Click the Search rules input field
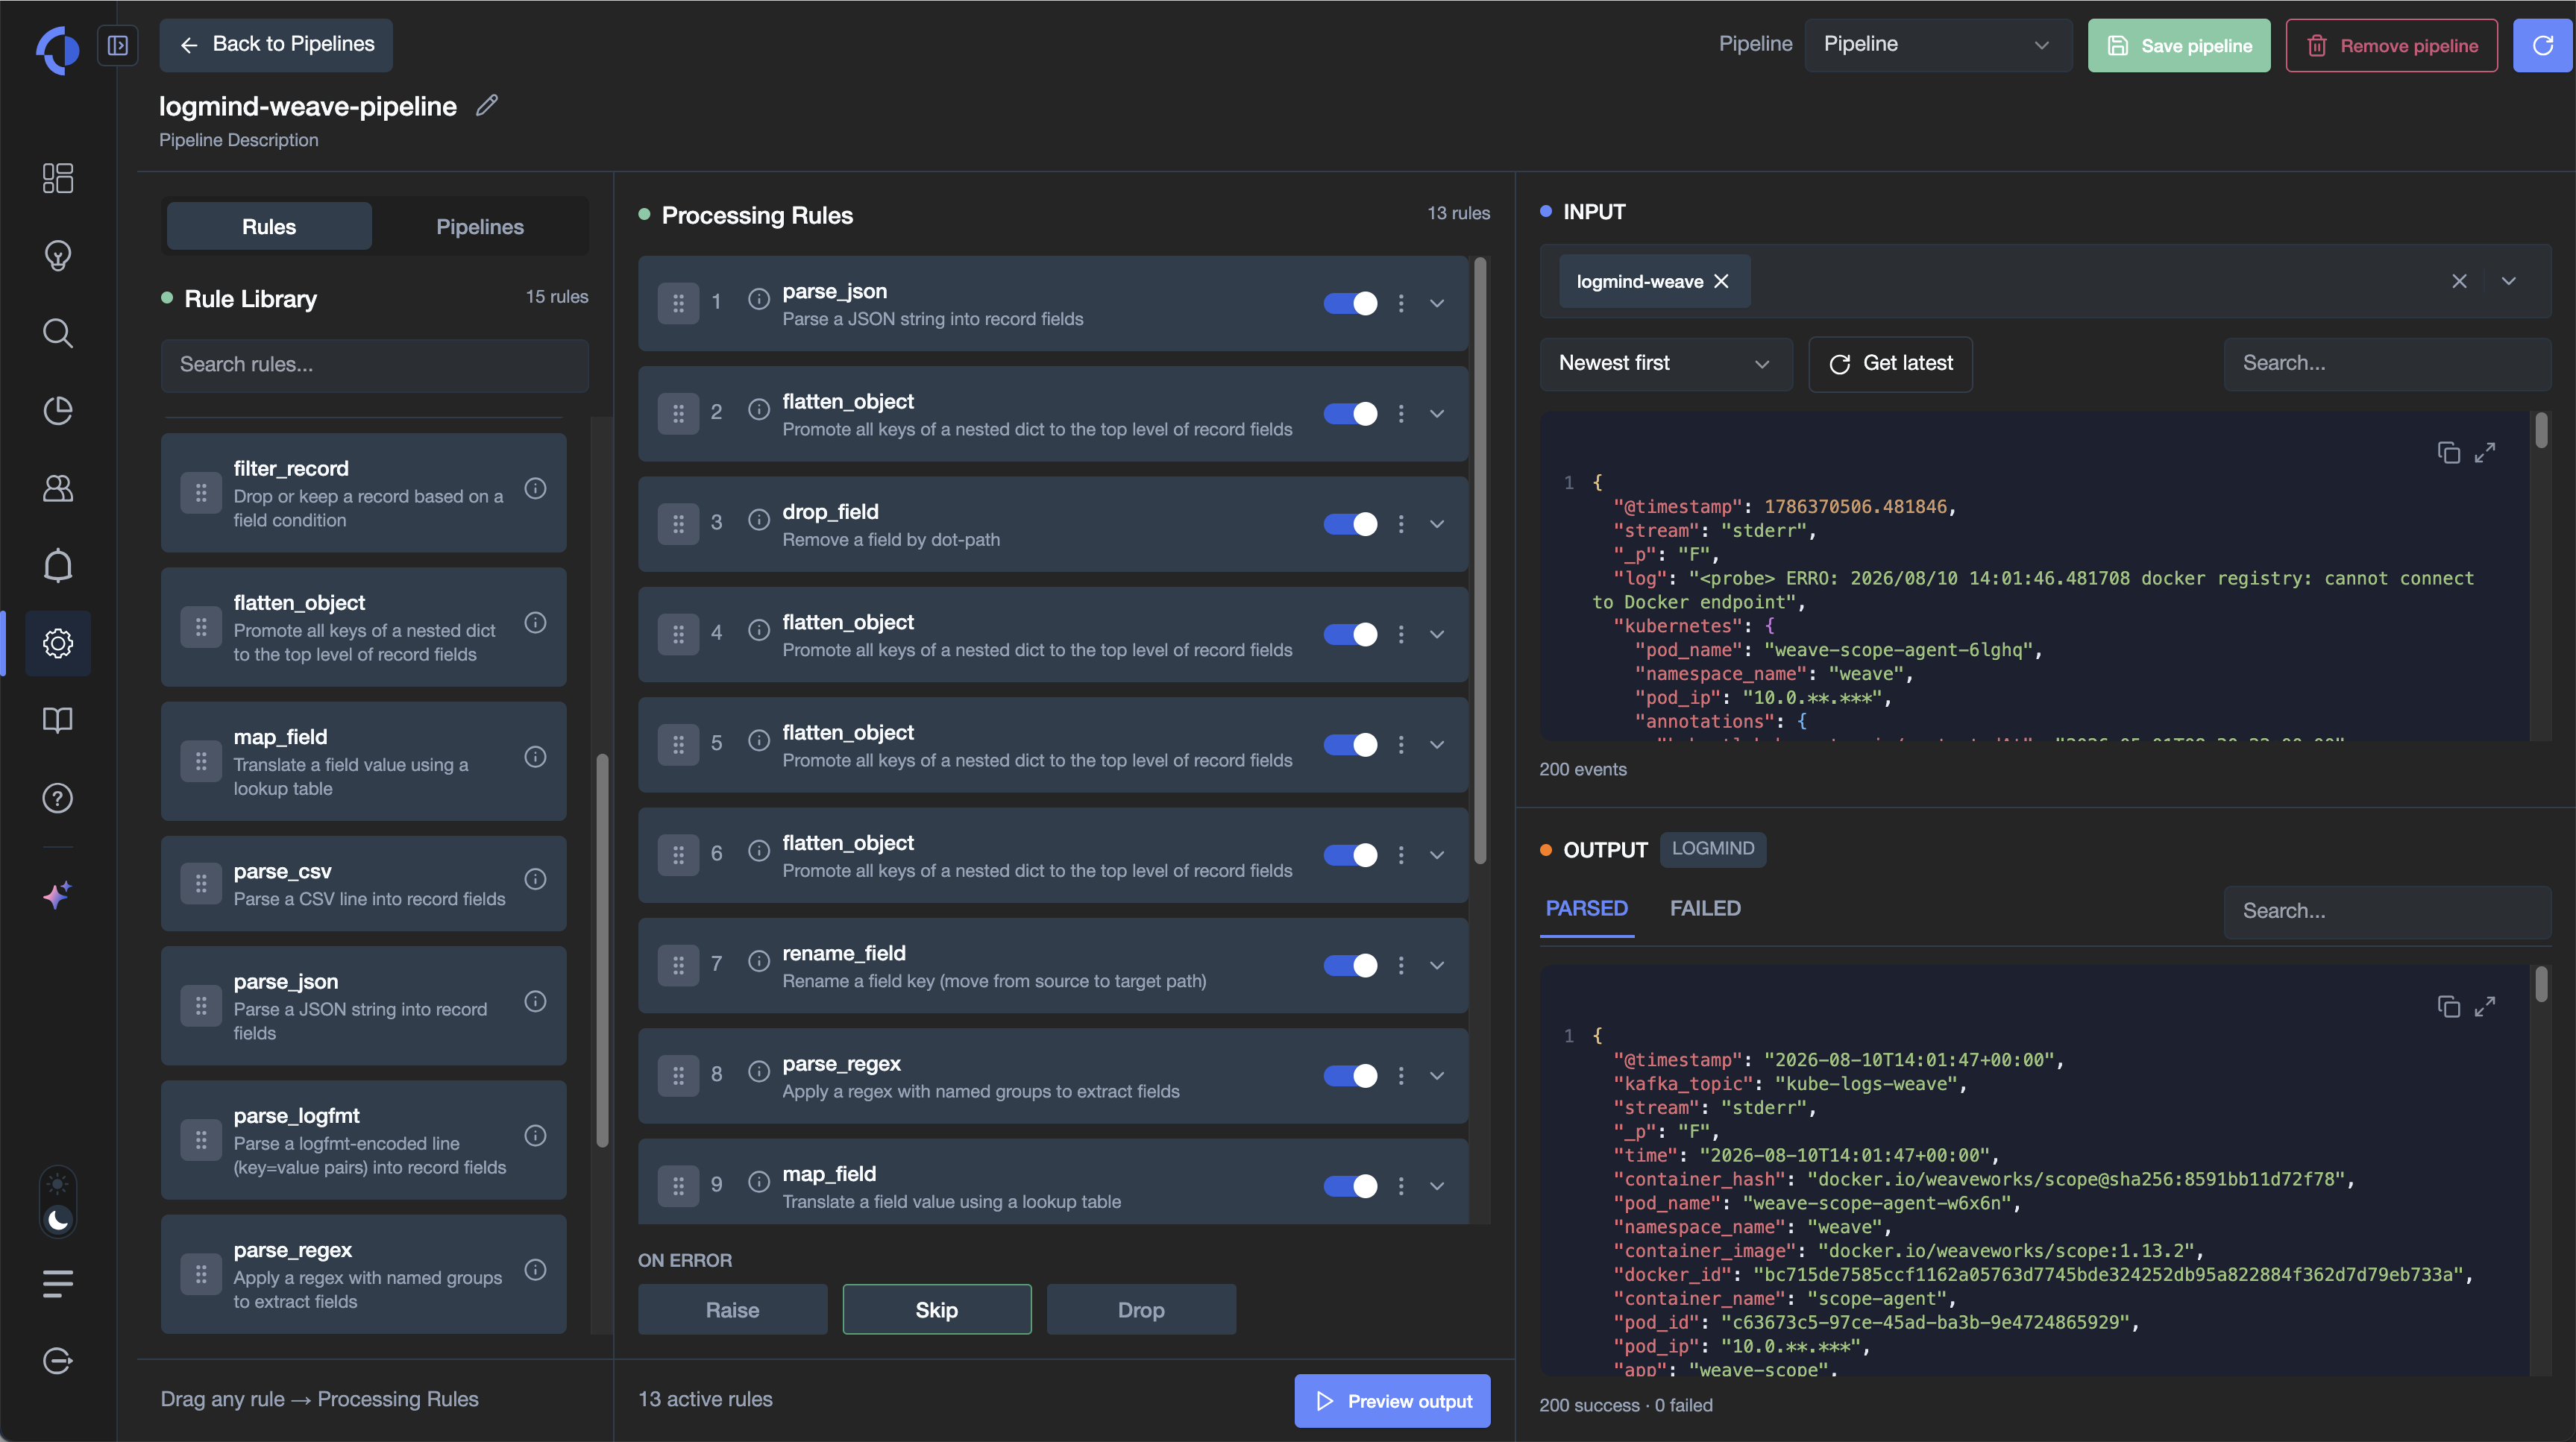Screen dimensions: 2576x1442 pyautogui.click(x=375, y=365)
